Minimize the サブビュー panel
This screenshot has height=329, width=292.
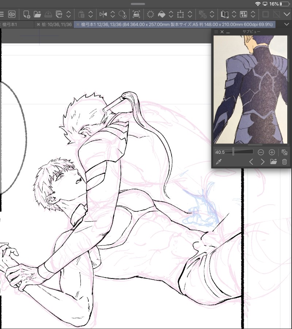click(228, 32)
